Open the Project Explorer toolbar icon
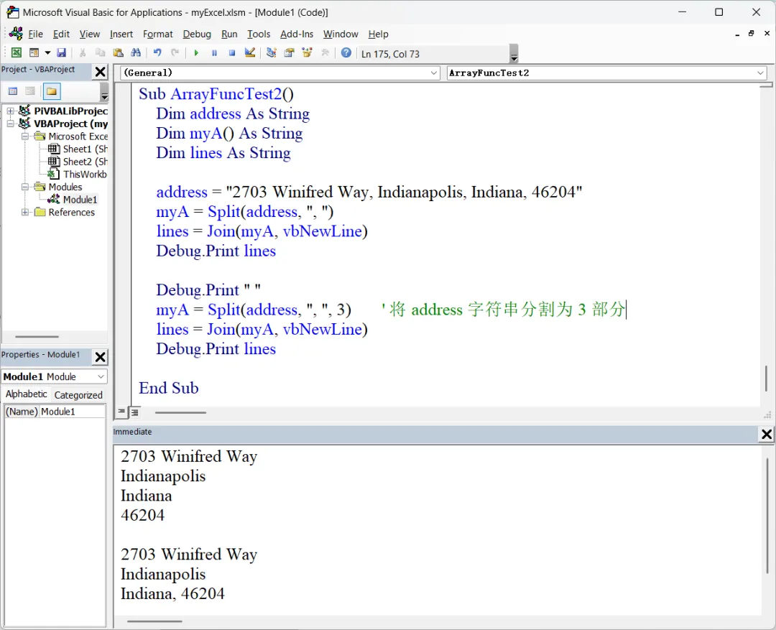 271,52
